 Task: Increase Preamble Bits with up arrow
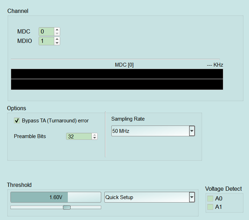tap(95, 135)
